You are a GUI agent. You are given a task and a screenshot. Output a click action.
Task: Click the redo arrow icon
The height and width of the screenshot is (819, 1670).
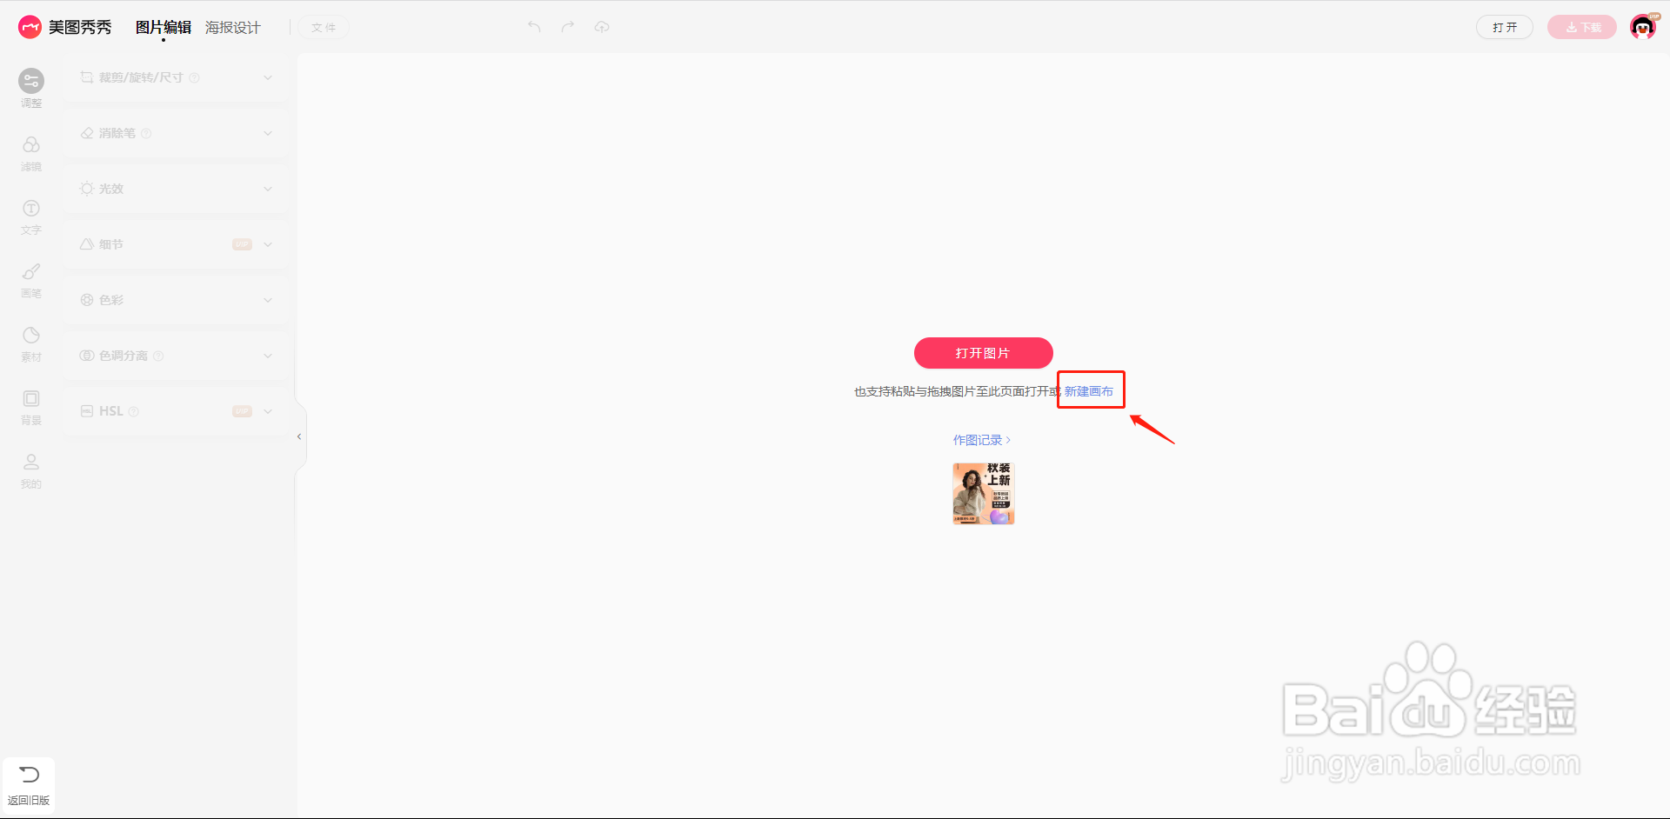point(568,27)
